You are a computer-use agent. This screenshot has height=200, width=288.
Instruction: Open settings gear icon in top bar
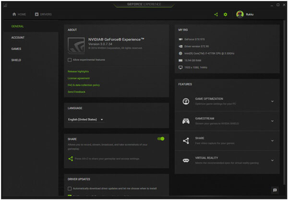tap(226, 14)
